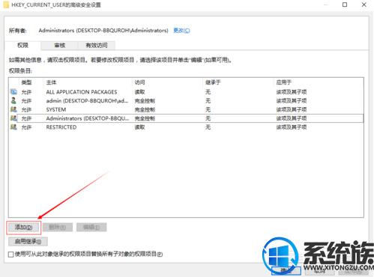The width and height of the screenshot is (374, 277).
Task: Select the Administrators (DESKTOP-BBQU... entry
Action: point(88,118)
